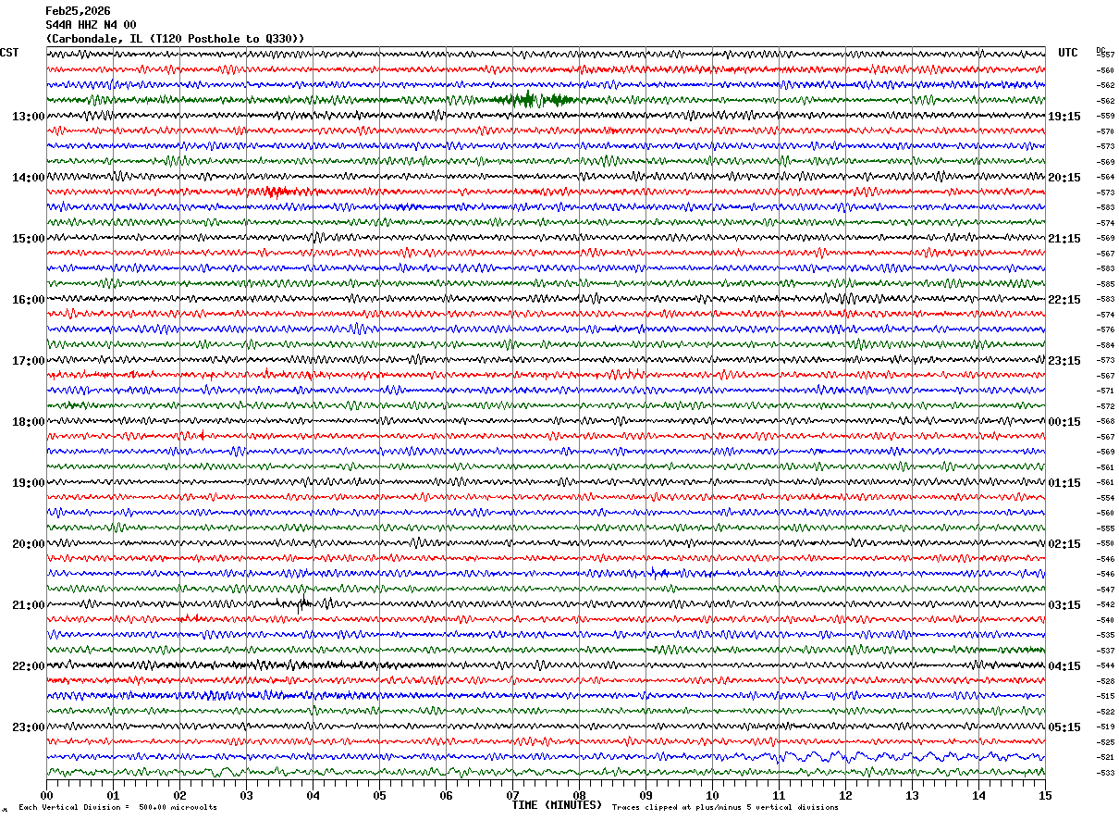Select the 14:00 CST time label
Viewport: 1119px width, 820px height.
click(29, 178)
